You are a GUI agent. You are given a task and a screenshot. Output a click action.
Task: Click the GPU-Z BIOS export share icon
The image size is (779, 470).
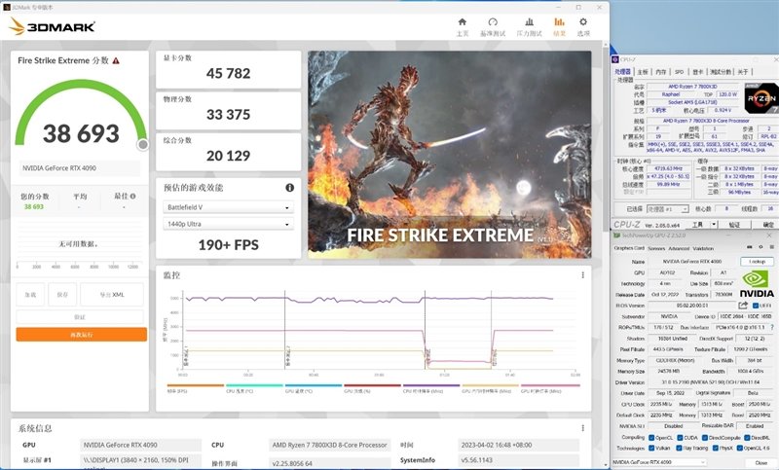(743, 306)
